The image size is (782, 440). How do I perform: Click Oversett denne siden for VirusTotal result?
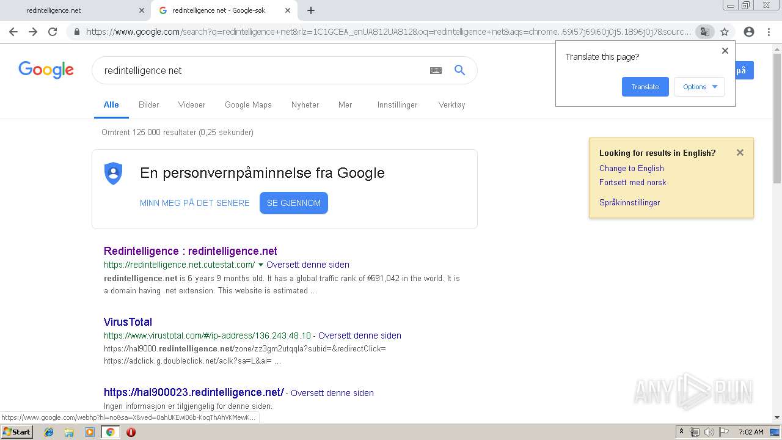[x=360, y=335]
